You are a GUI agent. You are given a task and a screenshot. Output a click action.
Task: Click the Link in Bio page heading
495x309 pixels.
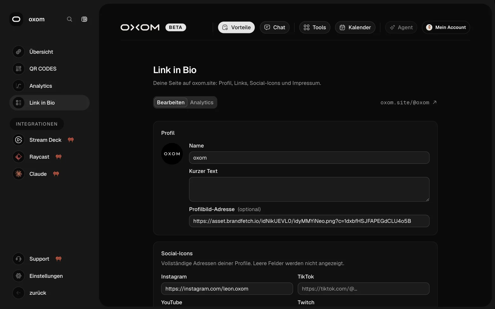tap(175, 70)
